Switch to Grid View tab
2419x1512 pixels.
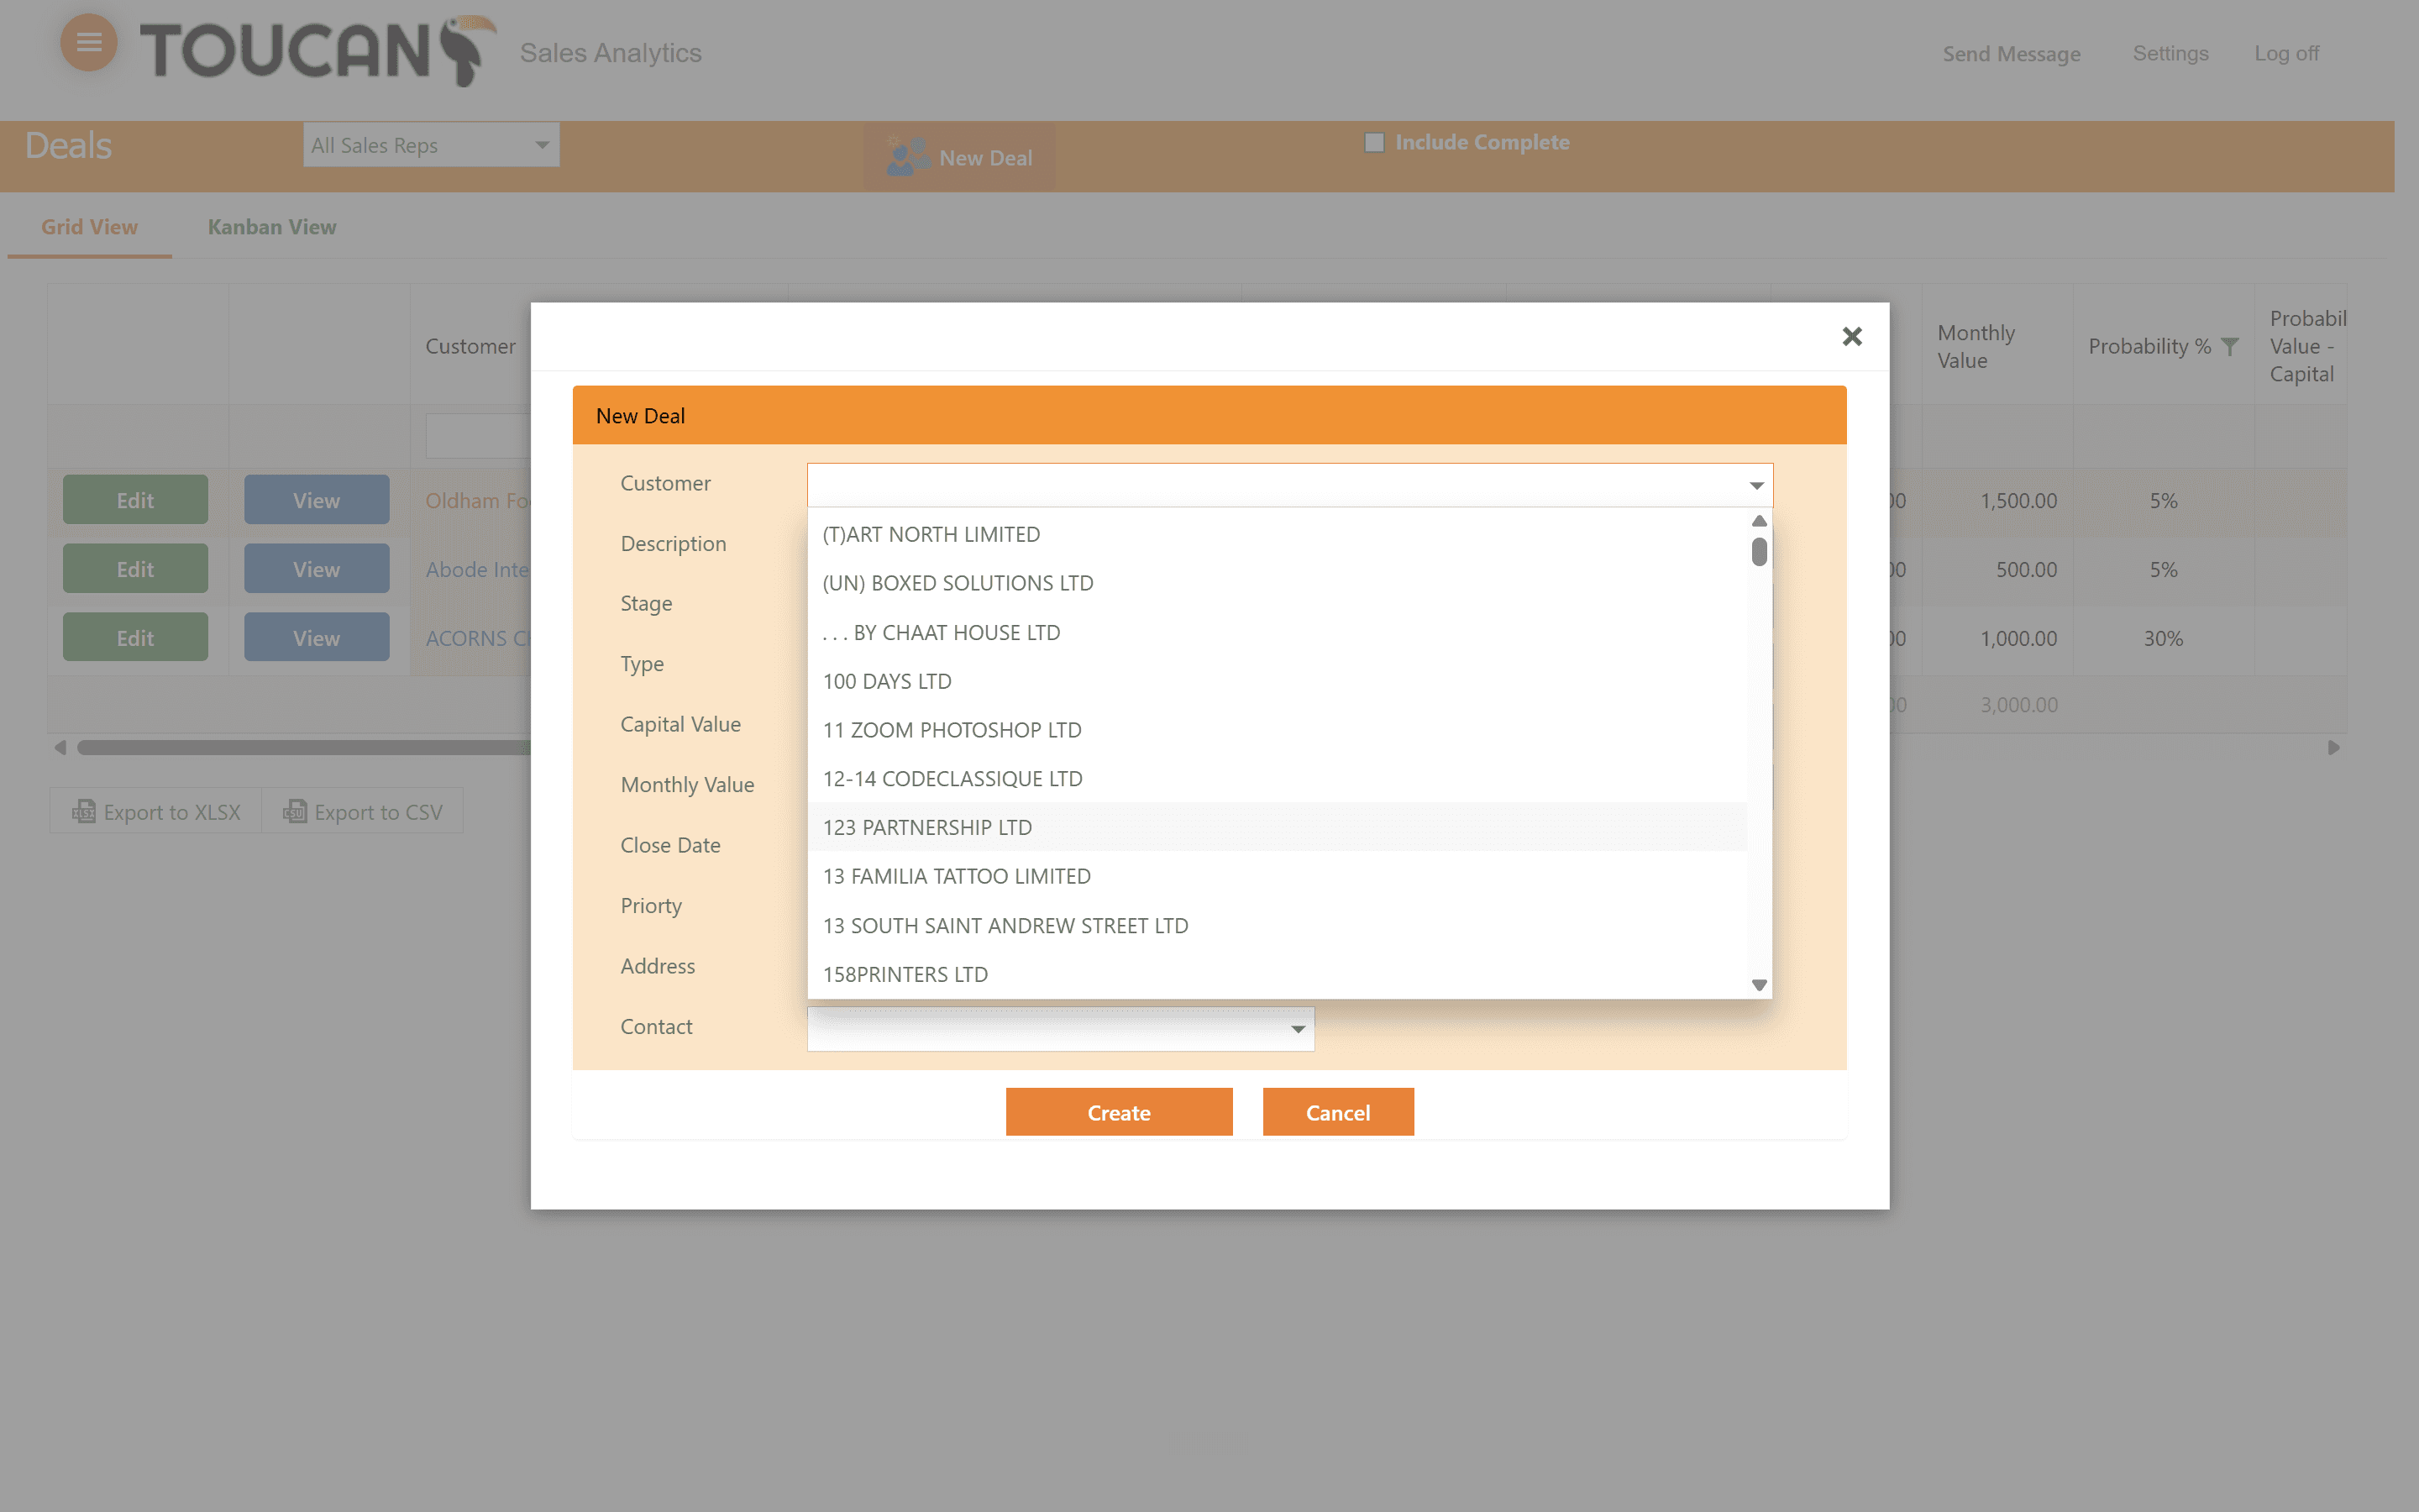coord(89,227)
